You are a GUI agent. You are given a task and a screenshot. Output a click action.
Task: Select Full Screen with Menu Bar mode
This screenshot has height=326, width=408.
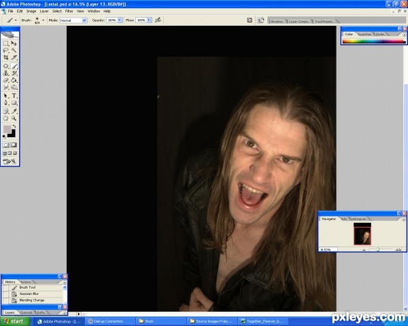pos(10,153)
